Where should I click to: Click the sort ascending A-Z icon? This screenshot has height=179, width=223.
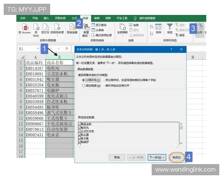pyautogui.click(x=152, y=26)
